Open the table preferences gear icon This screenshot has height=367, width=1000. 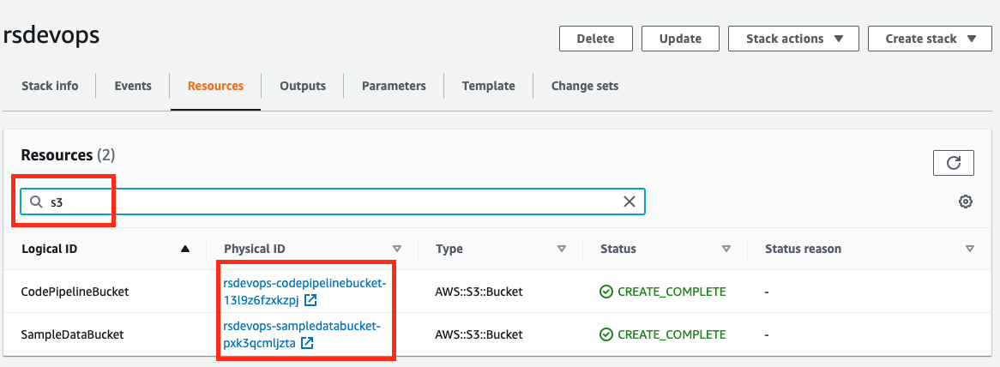tap(966, 202)
